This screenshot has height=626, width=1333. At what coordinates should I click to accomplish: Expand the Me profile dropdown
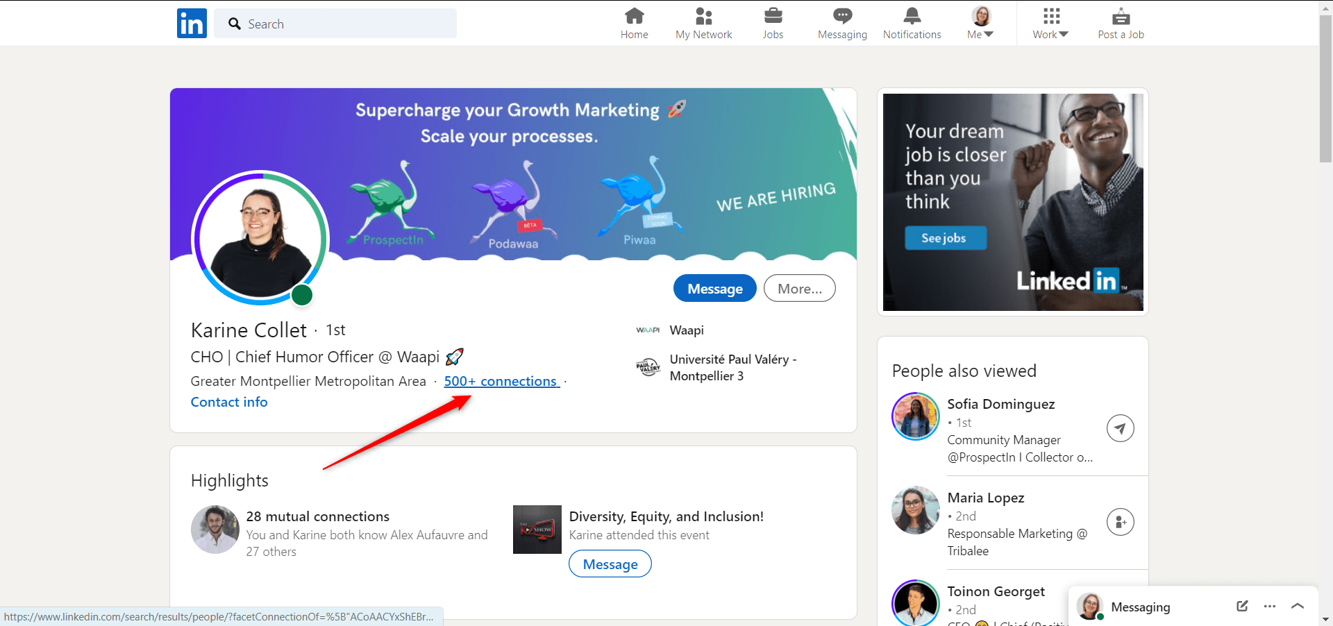pyautogui.click(x=980, y=24)
